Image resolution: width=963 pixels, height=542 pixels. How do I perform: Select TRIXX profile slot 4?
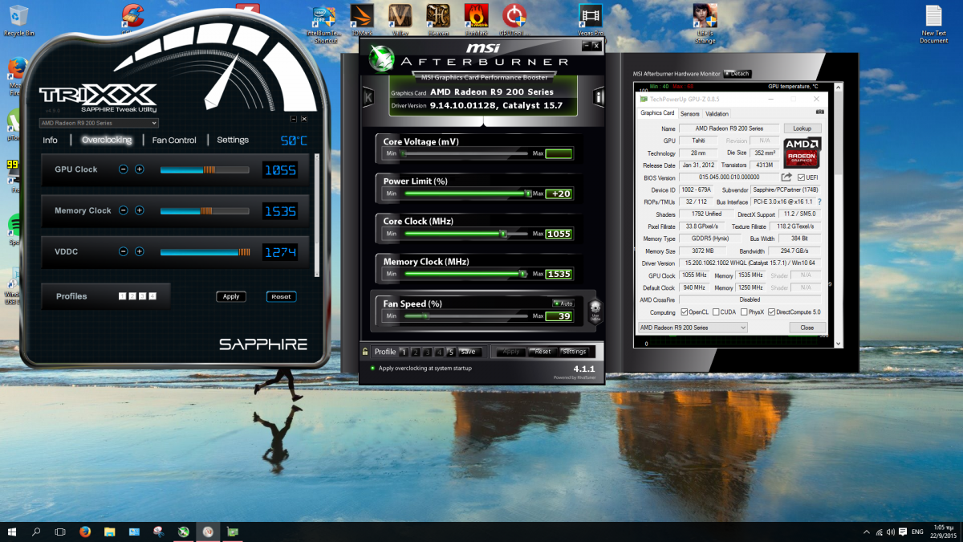tap(152, 296)
